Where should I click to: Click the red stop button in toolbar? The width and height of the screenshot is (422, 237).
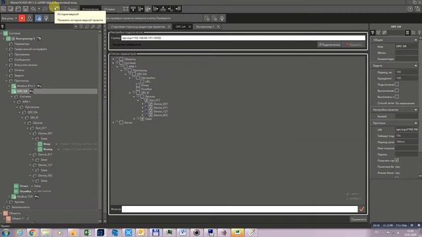pos(22,18)
